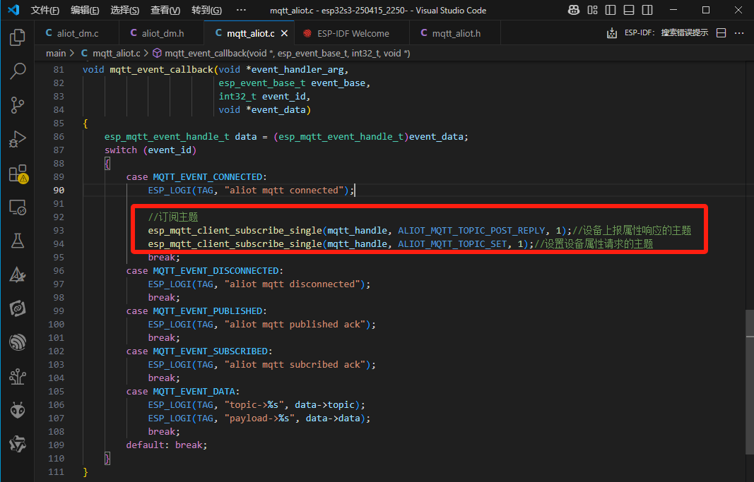The image size is (754, 482).
Task: Switch to the mqtt_aliot.h tab
Action: tap(455, 33)
